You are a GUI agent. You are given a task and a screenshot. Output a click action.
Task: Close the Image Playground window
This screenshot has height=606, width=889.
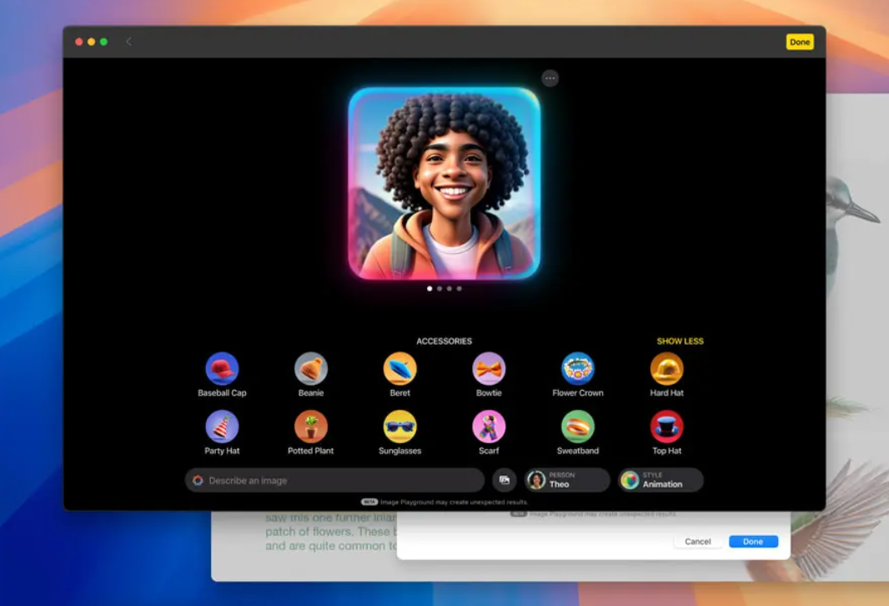pos(78,42)
